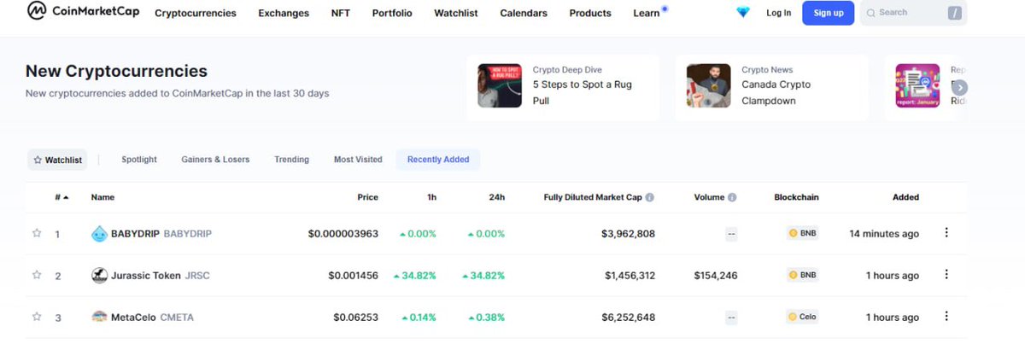Switch to Gainers & Losers tab
The image size is (1025, 344).
tap(215, 160)
